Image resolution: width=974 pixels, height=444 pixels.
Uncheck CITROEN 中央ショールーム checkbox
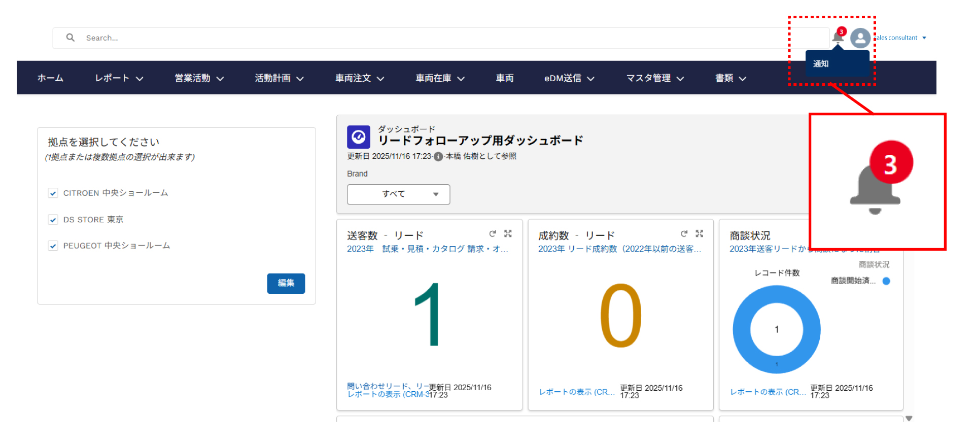[x=53, y=193]
